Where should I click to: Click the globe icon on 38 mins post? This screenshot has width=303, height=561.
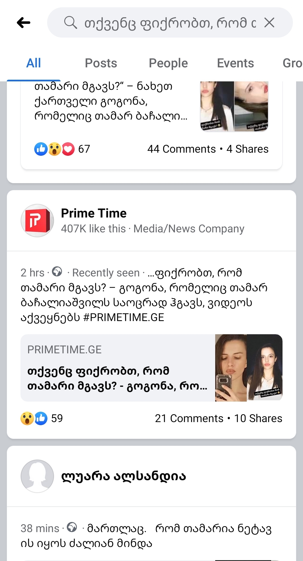[72, 527]
